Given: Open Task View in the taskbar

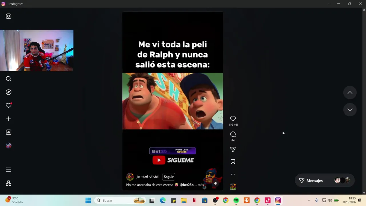Looking at the screenshot, I should coord(152,200).
